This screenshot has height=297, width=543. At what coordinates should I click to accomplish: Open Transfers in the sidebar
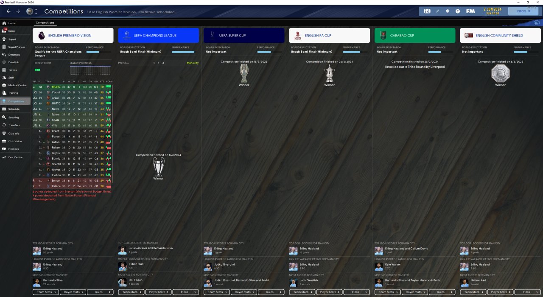pyautogui.click(x=15, y=125)
